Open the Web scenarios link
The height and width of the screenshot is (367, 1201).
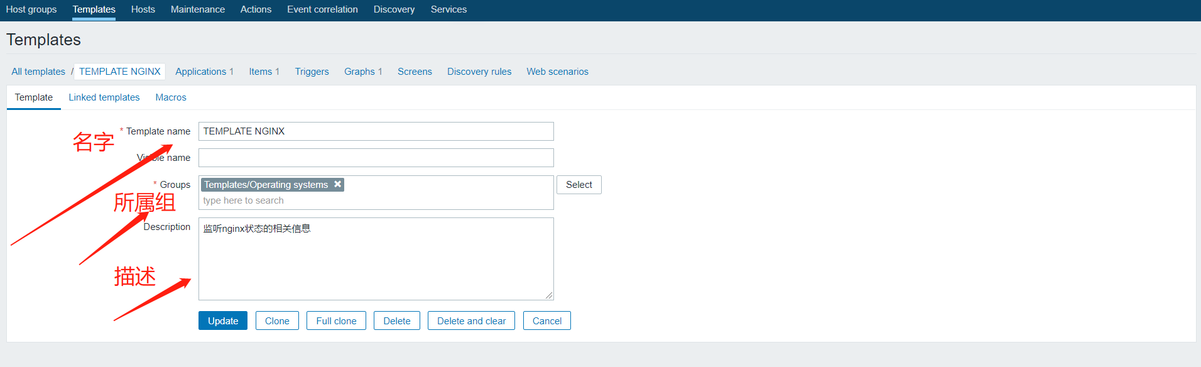557,72
